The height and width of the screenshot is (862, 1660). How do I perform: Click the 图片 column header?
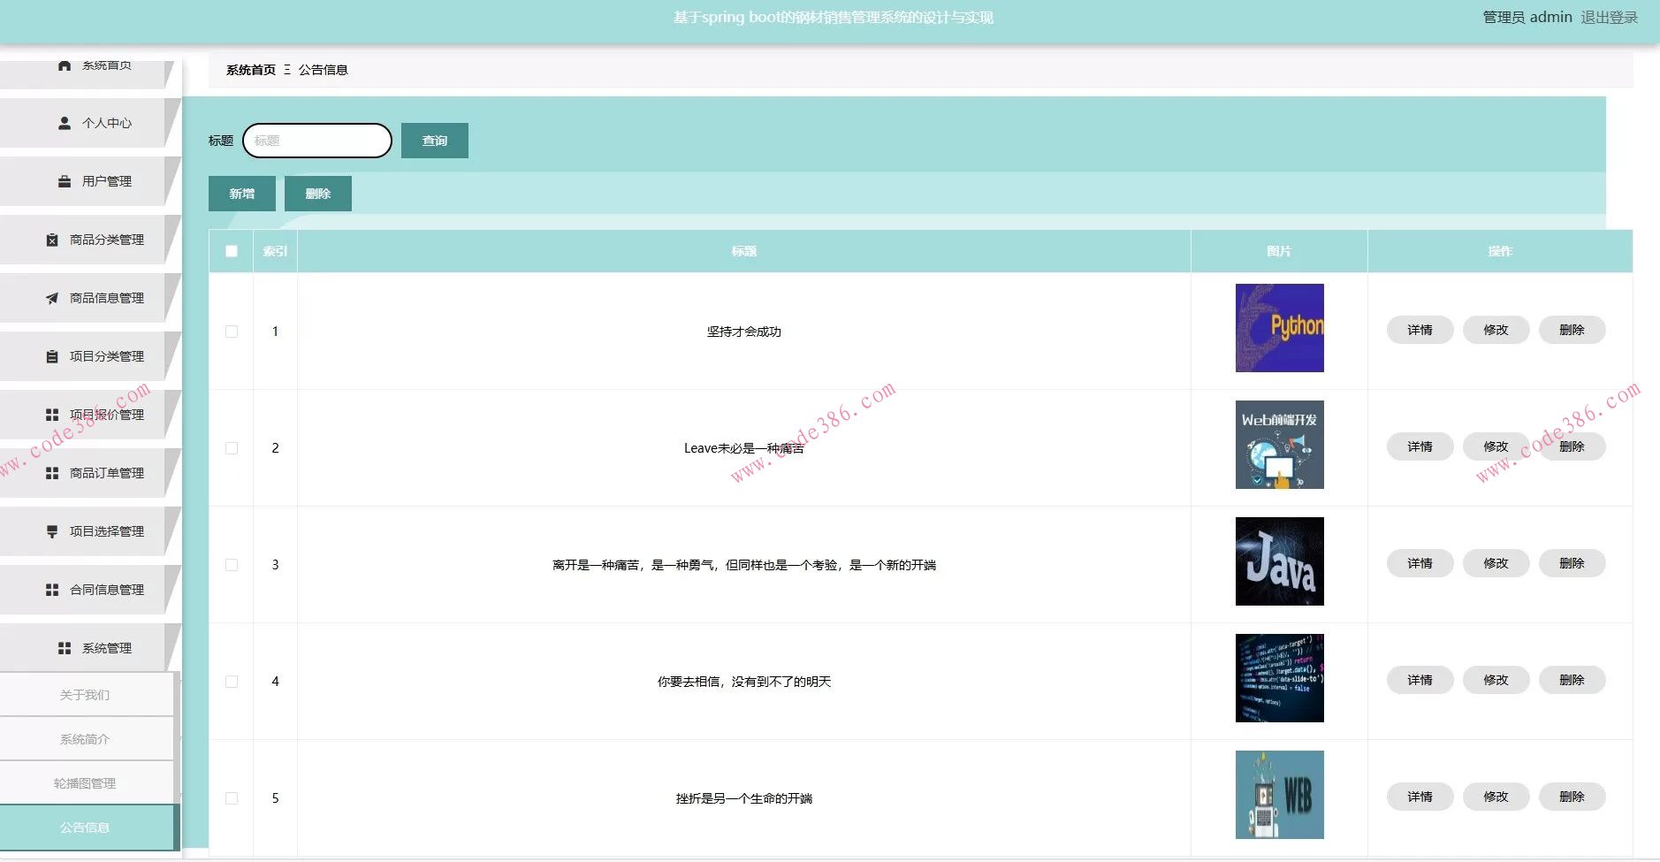1279,251
